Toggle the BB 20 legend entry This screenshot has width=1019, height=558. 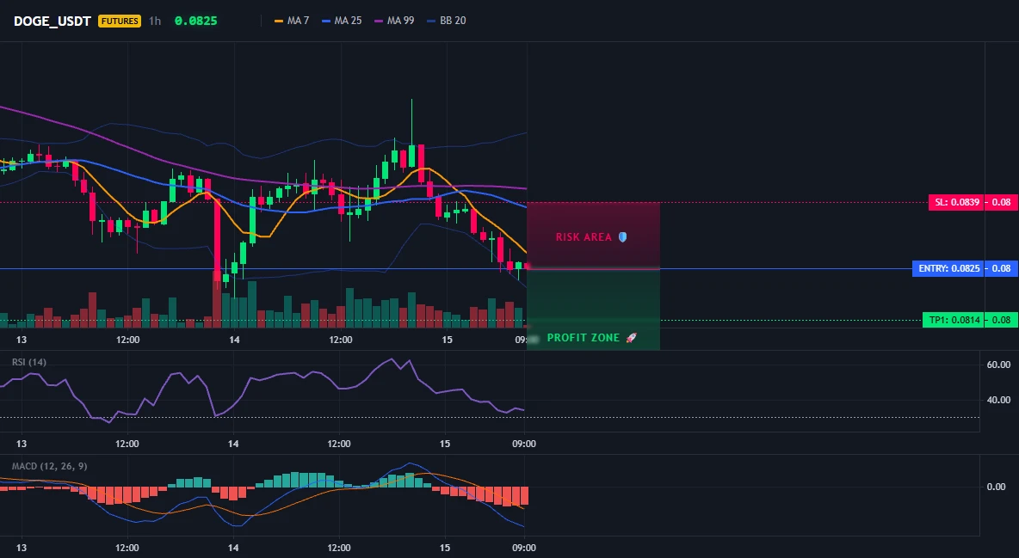[447, 21]
